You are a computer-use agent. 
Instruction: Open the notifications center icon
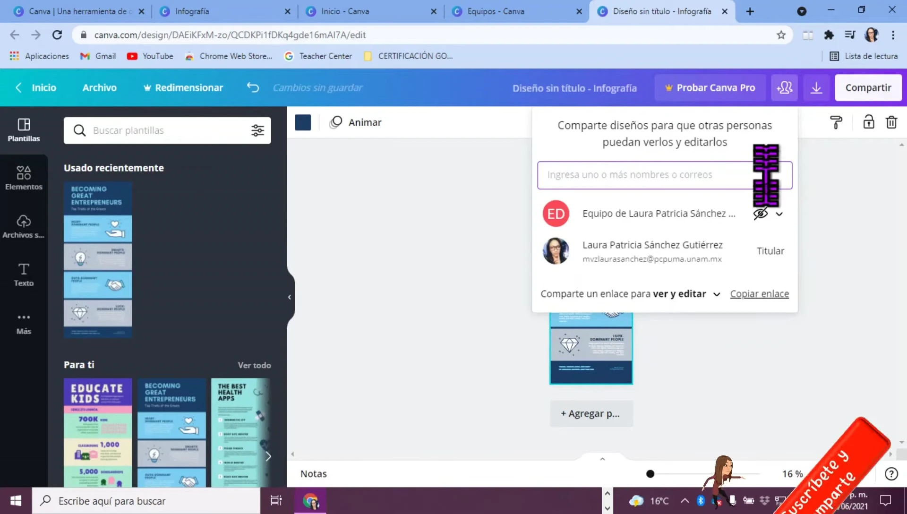click(886, 501)
